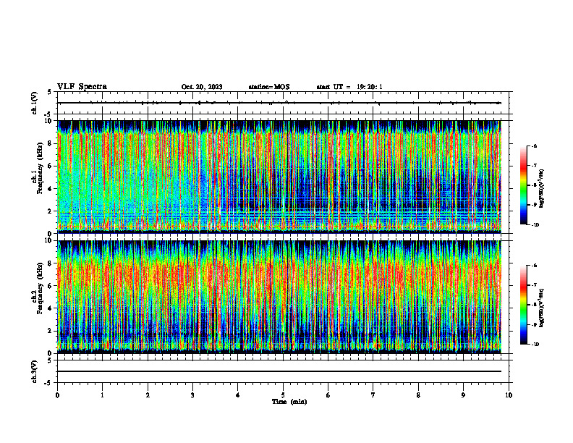Click the "Time (min)" axis label

pos(289,402)
